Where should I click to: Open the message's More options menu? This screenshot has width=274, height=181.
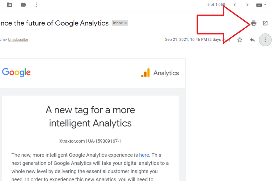coord(265,40)
